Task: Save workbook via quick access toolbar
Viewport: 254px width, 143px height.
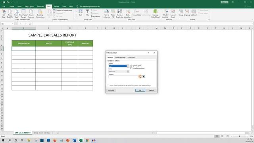Action: tap(4, 2)
